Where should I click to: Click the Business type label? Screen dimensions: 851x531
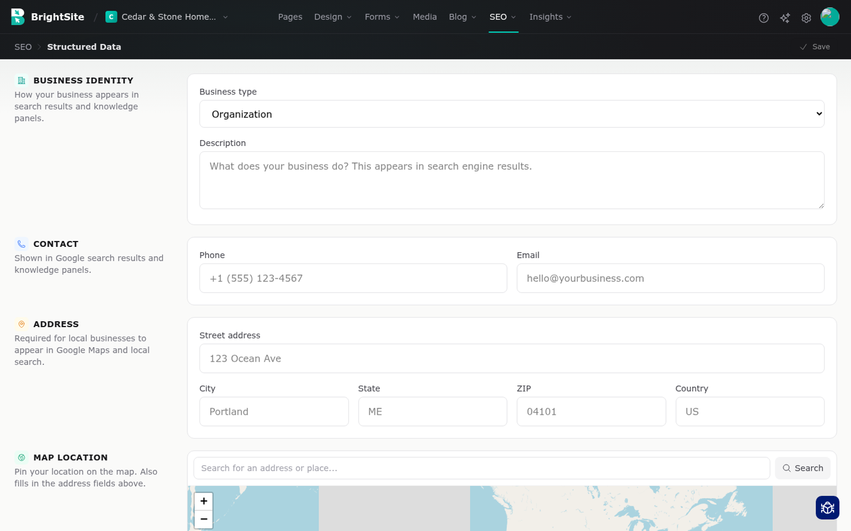pyautogui.click(x=228, y=92)
